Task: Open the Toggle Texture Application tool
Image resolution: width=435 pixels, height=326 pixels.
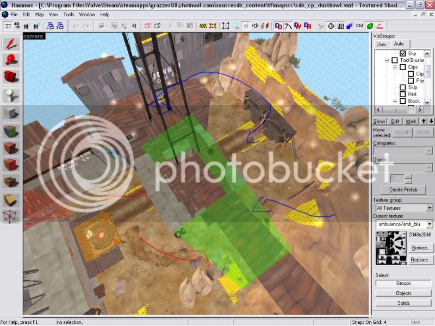Action: [x=11, y=131]
